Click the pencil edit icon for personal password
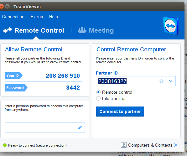Viewport: 187px width, 156px height. pos(80,128)
